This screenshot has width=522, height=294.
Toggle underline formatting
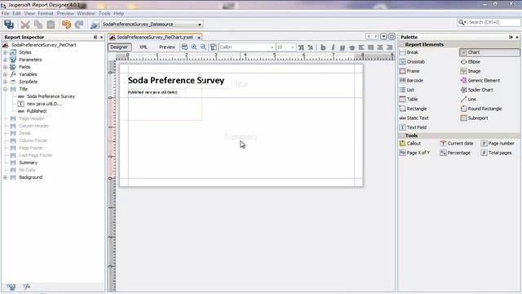(x=343, y=47)
